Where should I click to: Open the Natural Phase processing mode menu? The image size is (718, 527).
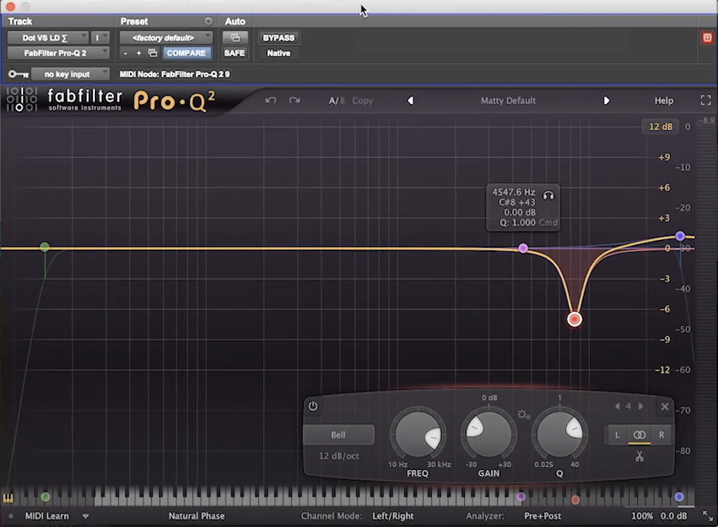tap(196, 516)
